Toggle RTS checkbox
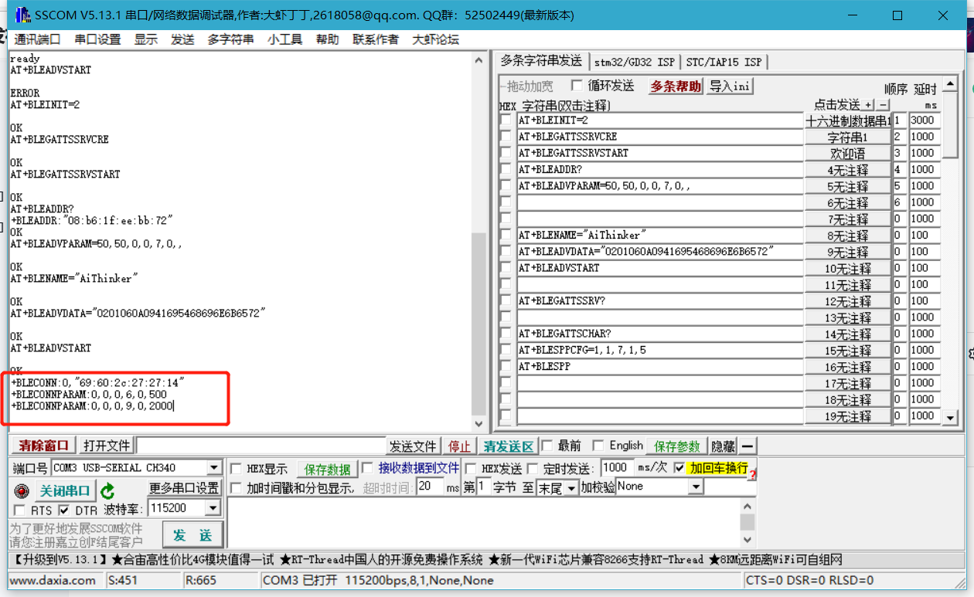The width and height of the screenshot is (974, 597). point(20,511)
